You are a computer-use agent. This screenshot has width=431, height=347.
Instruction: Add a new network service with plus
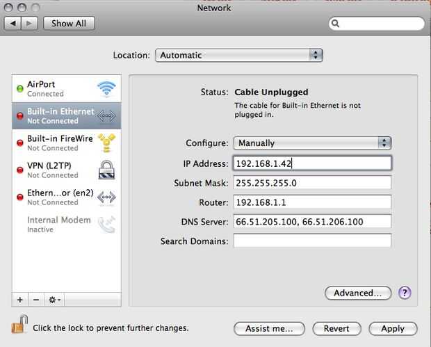19,299
